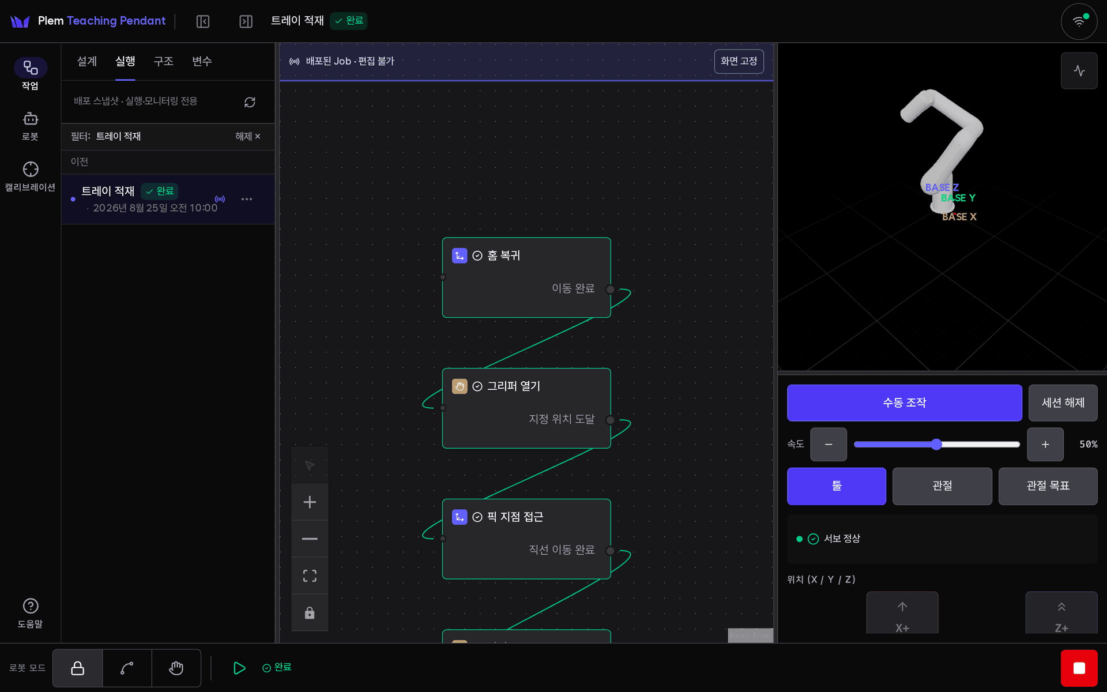The height and width of the screenshot is (692, 1107).
Task: Clear the 트레이 적재 filter with 해제
Action: pyautogui.click(x=248, y=137)
